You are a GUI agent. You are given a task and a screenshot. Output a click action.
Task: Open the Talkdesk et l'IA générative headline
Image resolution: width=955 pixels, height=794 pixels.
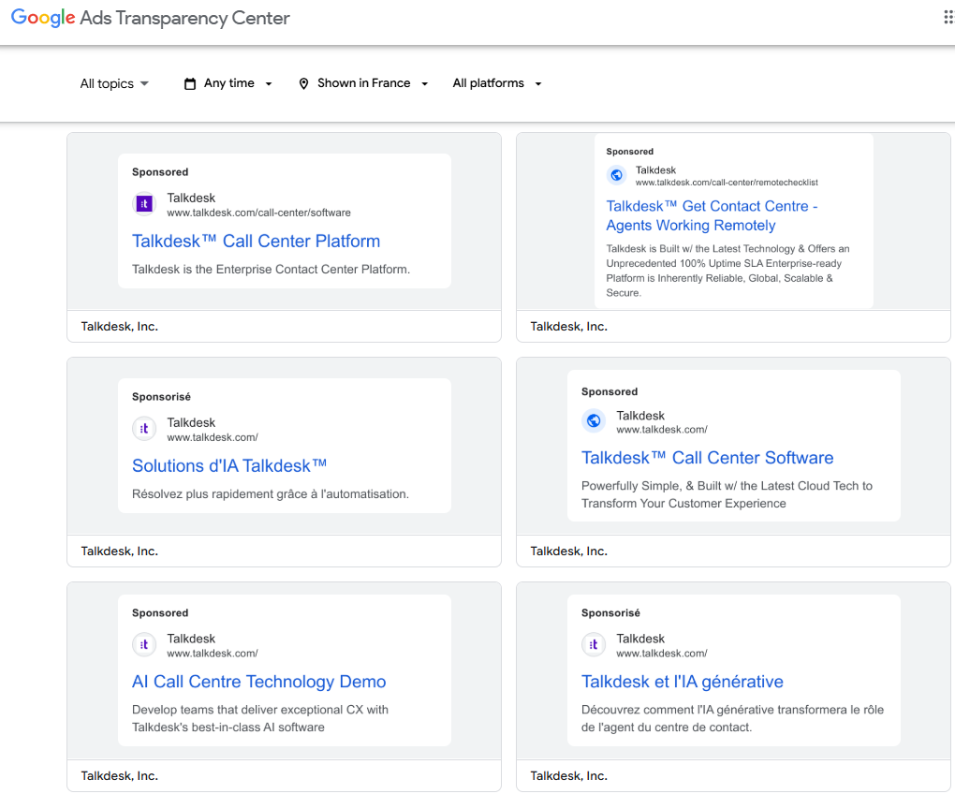(683, 682)
